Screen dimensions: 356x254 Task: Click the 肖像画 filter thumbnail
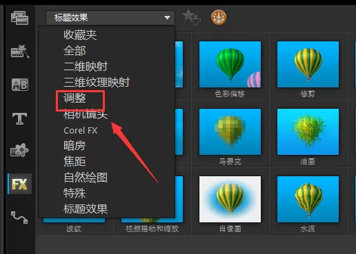230,199
